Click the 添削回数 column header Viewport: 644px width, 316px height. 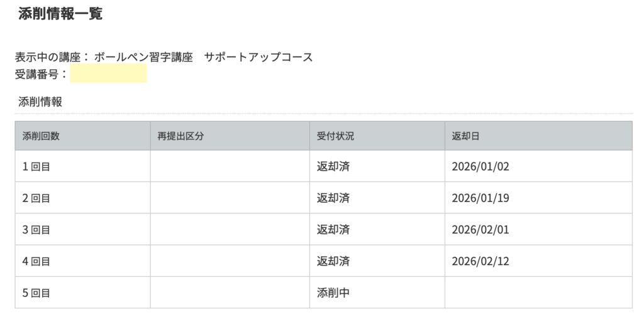coord(41,136)
